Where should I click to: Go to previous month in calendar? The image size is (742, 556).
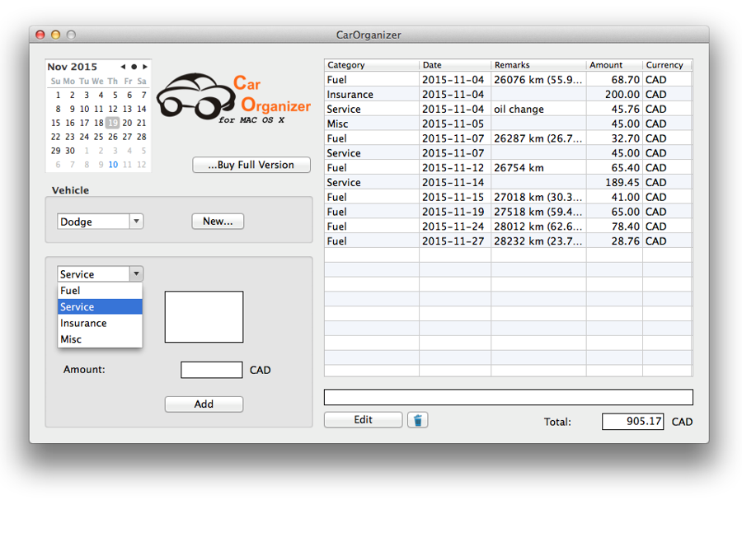(x=123, y=67)
